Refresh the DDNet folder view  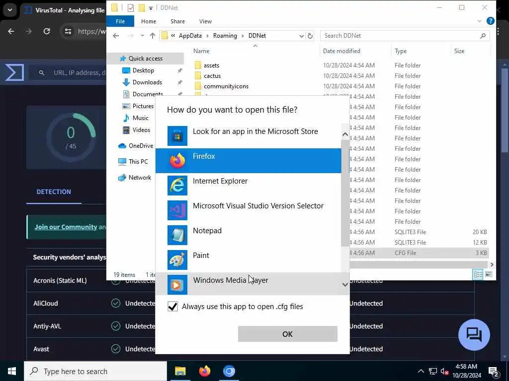[310, 36]
